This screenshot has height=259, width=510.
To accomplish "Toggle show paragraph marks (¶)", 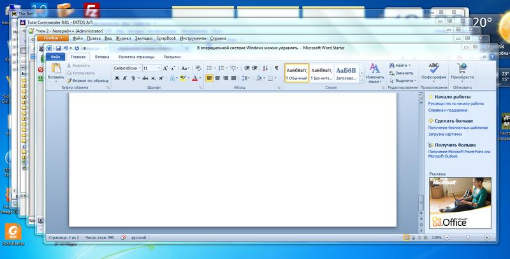I will click(277, 68).
